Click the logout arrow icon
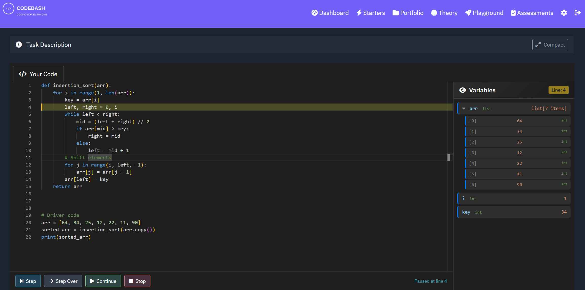The height and width of the screenshot is (290, 585). pos(578,13)
